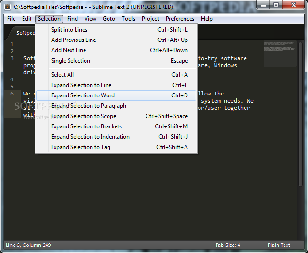
Task: Click line number 5 in the gutter
Action: pyautogui.click(x=12, y=87)
